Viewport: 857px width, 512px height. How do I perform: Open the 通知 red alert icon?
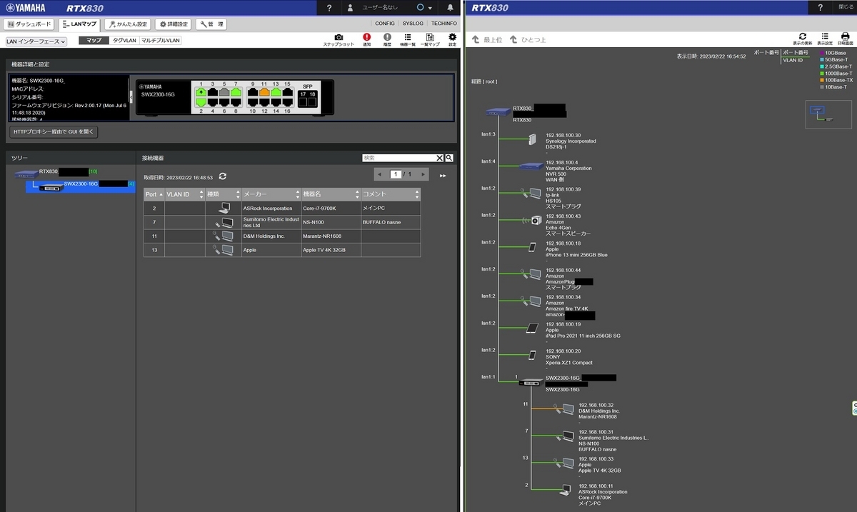pyautogui.click(x=367, y=37)
